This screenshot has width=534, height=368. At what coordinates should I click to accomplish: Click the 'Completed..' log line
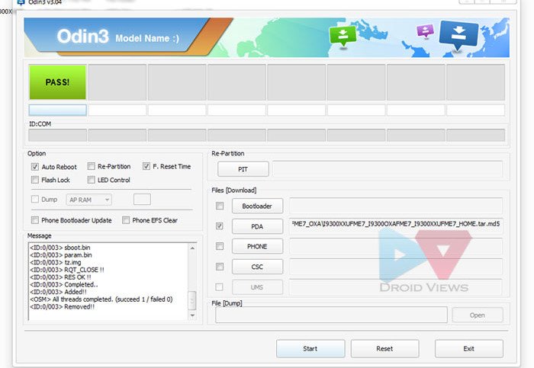tap(64, 285)
